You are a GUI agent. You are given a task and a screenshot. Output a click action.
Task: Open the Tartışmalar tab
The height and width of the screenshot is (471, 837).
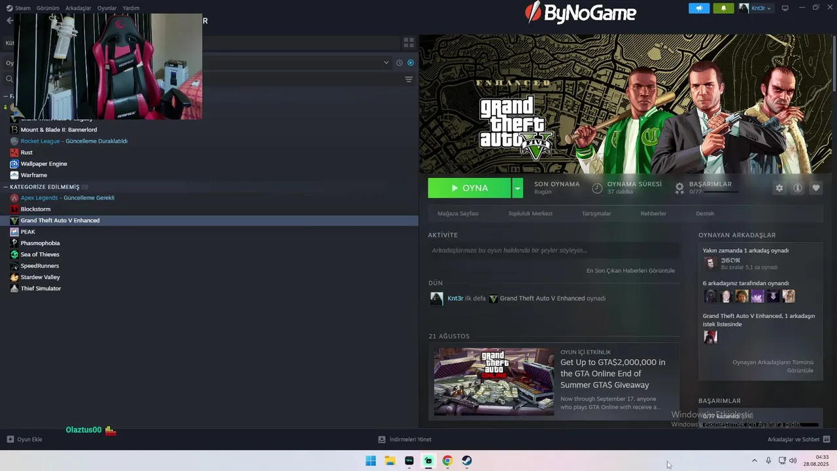coord(596,213)
